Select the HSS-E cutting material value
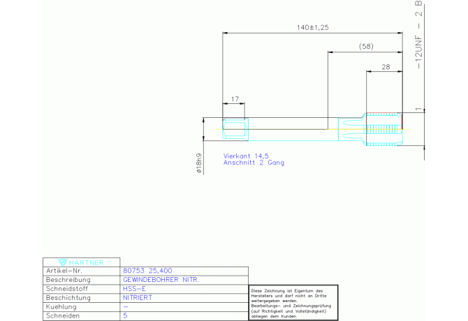Image resolution: width=468 pixels, height=321 pixels. click(134, 289)
